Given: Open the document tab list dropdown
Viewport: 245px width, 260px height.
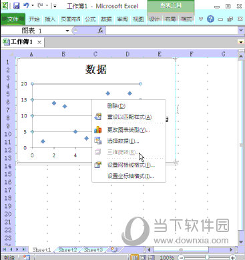Looking at the screenshot, I should (x=241, y=42).
